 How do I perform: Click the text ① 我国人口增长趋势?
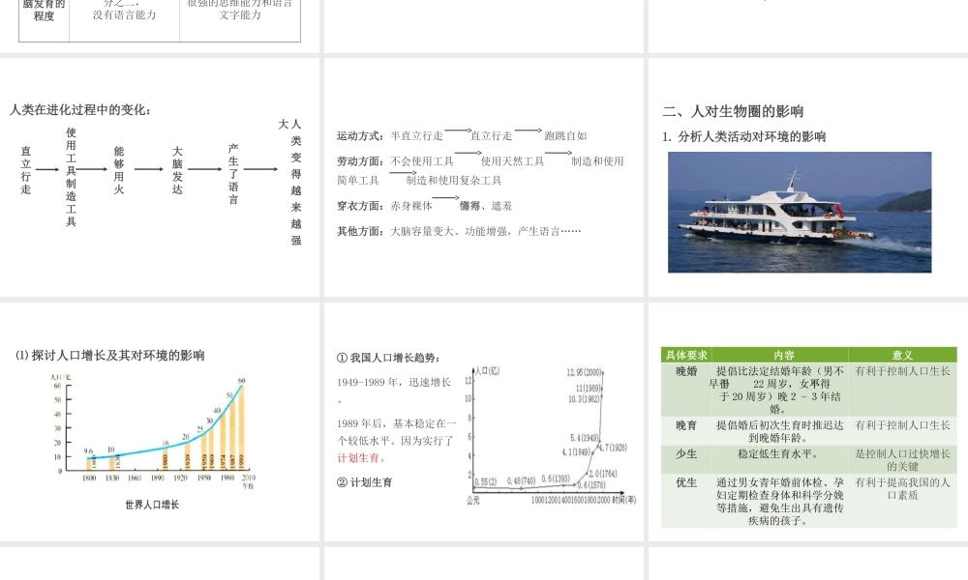pos(388,358)
